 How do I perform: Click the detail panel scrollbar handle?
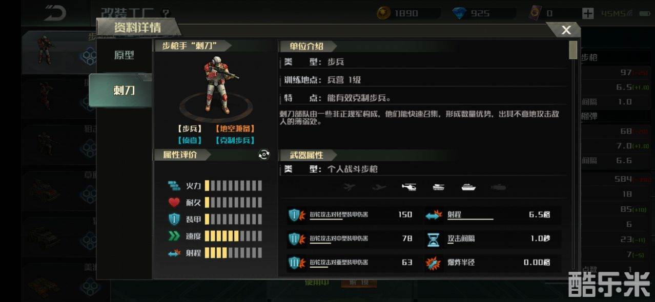(573, 50)
